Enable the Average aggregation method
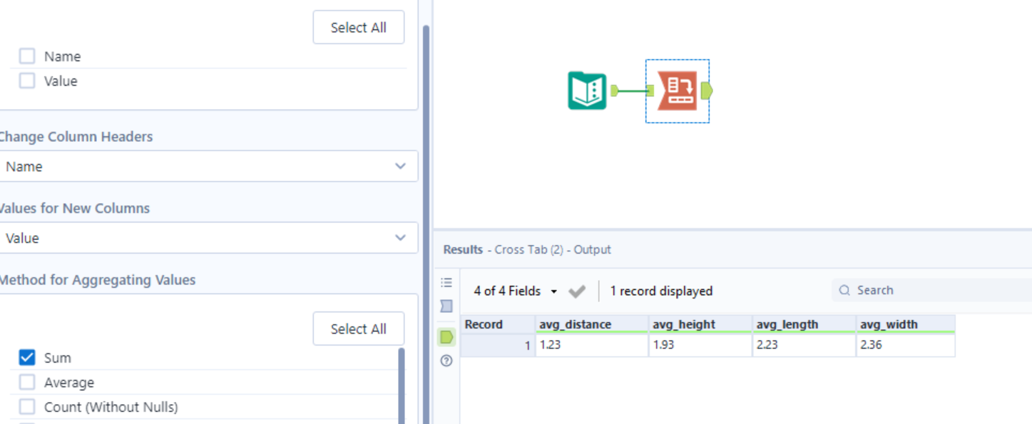The width and height of the screenshot is (1032, 424). coord(26,382)
